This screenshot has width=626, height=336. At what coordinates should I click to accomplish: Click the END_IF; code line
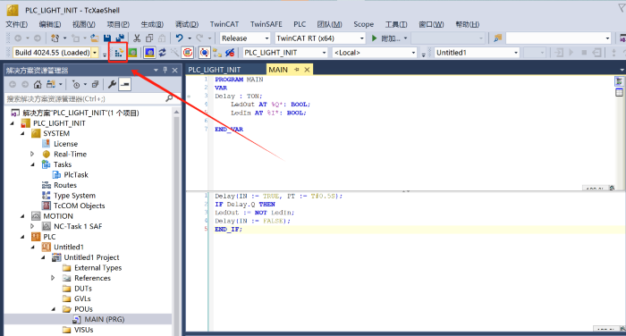click(x=228, y=229)
